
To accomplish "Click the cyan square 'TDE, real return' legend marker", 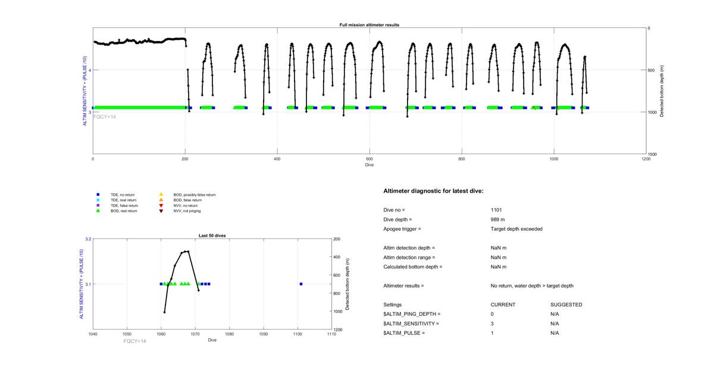I will click(98, 200).
